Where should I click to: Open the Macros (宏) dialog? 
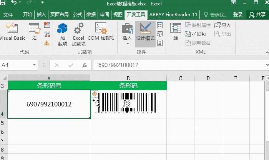(35, 32)
